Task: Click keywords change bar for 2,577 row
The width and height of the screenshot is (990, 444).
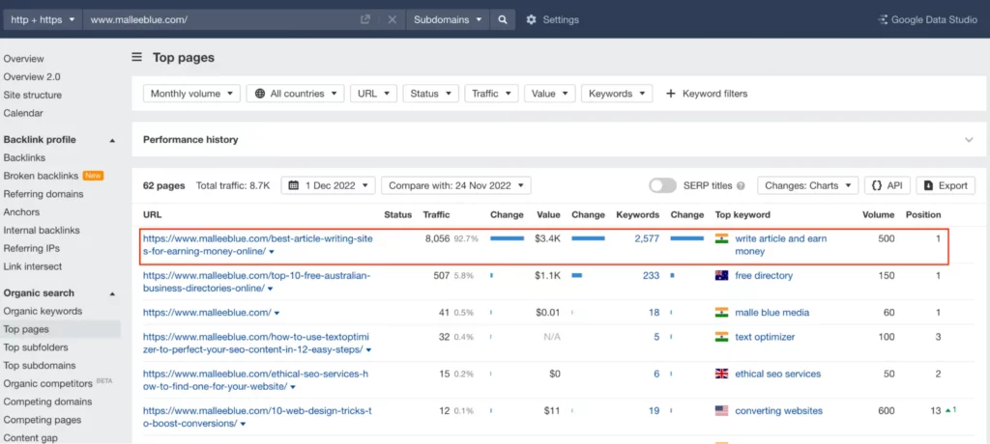Action: [687, 238]
